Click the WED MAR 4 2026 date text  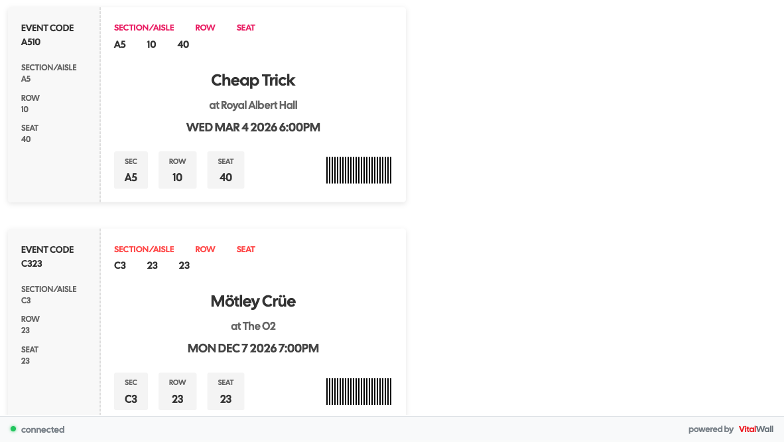point(253,127)
